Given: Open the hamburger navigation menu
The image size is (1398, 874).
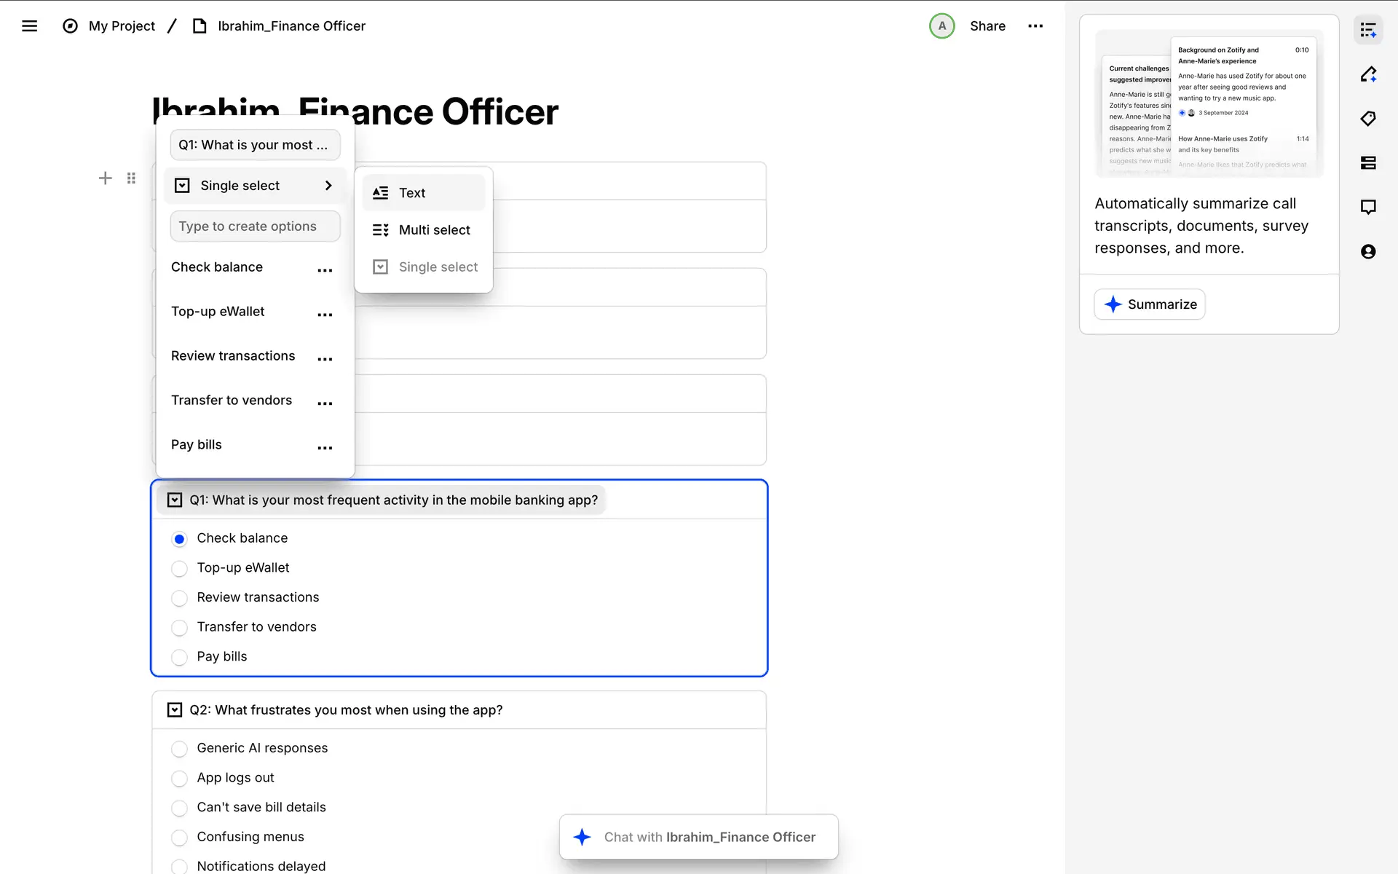Looking at the screenshot, I should click(x=29, y=26).
